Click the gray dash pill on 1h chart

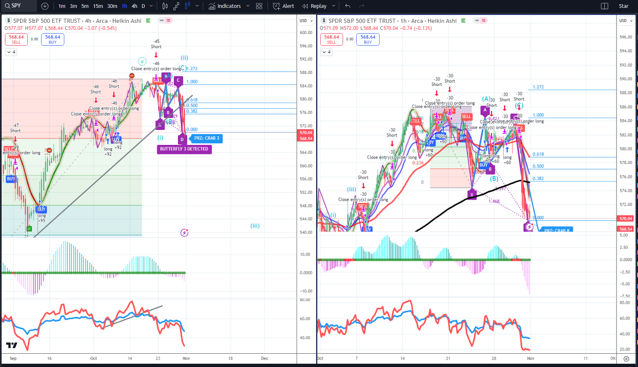pyautogui.click(x=477, y=20)
